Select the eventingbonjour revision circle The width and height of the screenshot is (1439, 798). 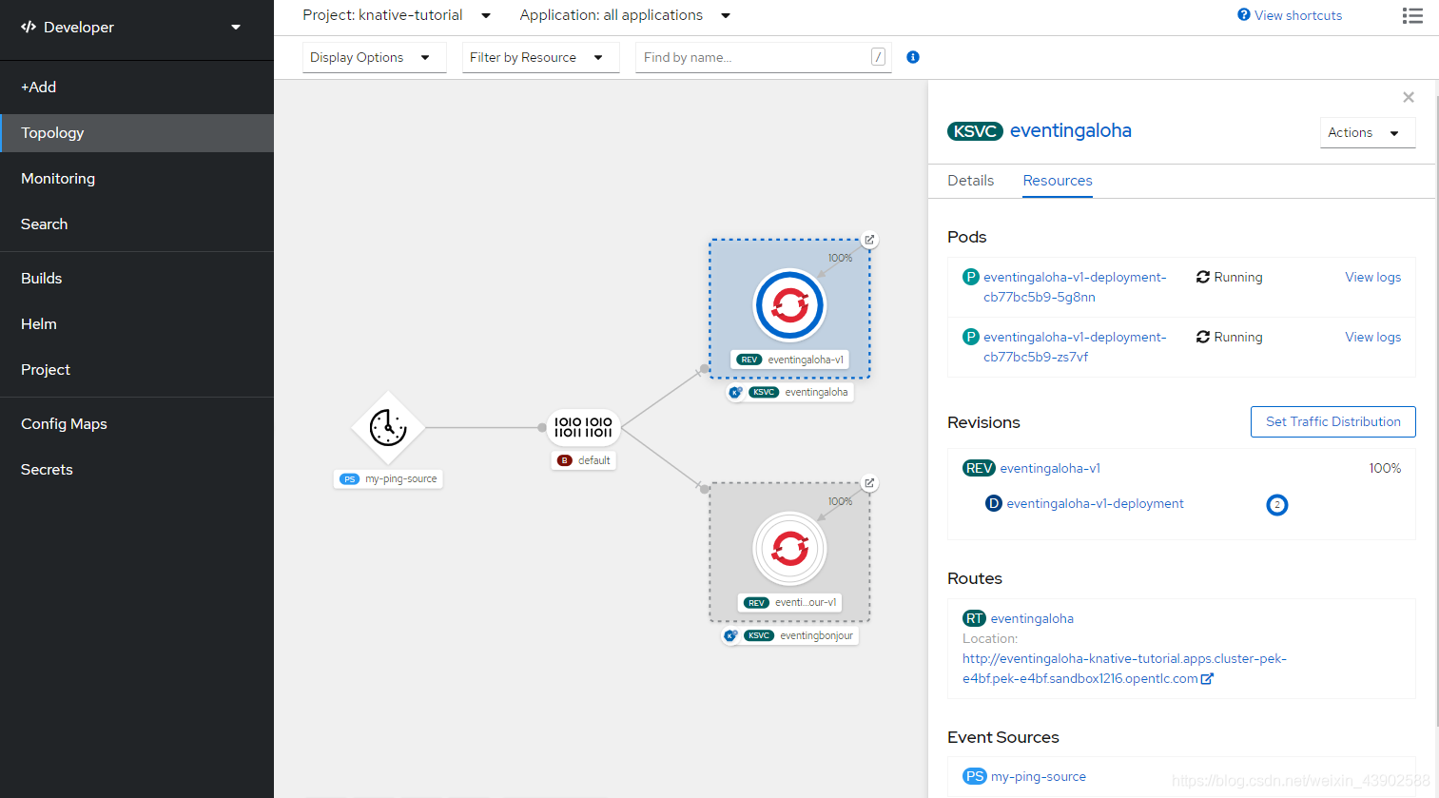coord(789,549)
